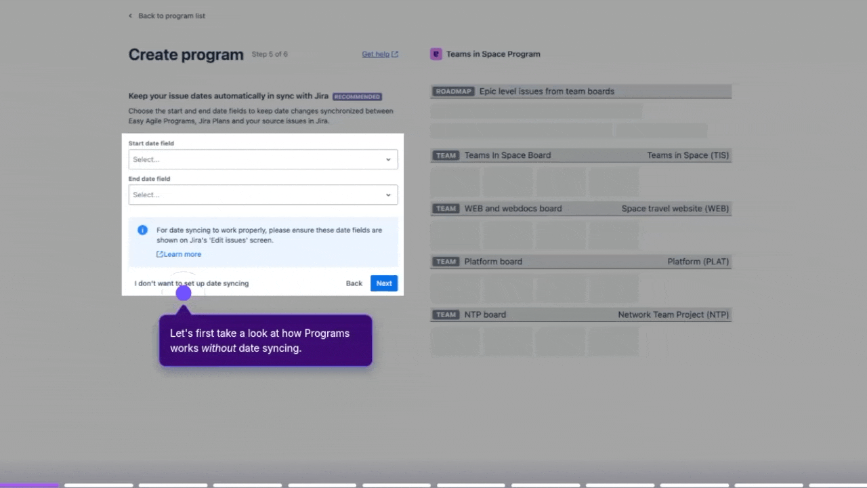Click the Teams in Space Program title
Viewport: 867px width, 488px height.
493,54
